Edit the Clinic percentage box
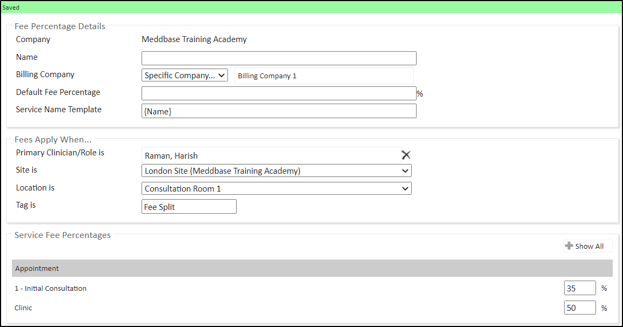The image size is (623, 327). tap(579, 308)
